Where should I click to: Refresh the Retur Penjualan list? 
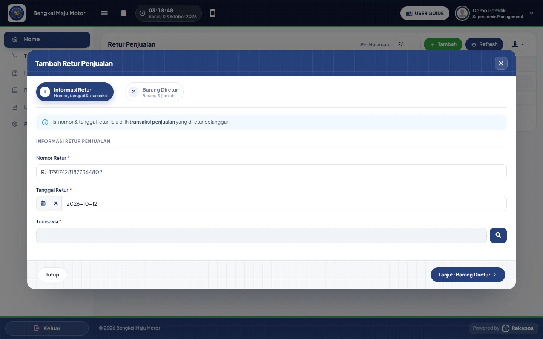484,44
